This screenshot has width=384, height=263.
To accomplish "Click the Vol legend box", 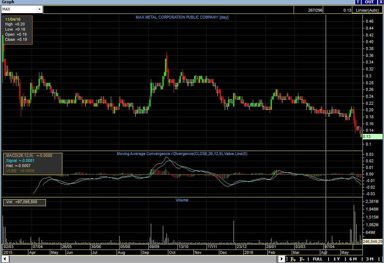I will coord(24,202).
